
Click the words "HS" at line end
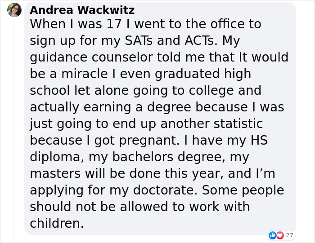pyautogui.click(x=259, y=140)
